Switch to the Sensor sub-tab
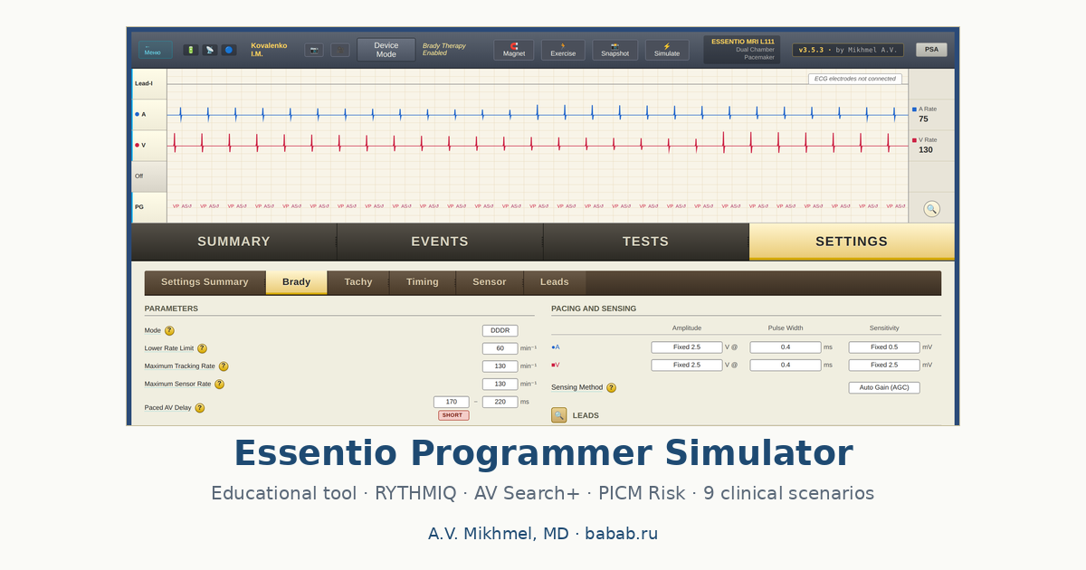The height and width of the screenshot is (570, 1086). 490,282
